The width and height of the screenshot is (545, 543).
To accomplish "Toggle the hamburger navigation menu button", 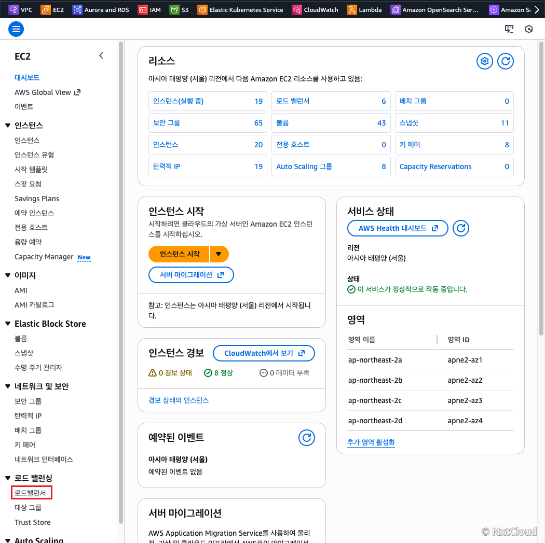I will coord(16,29).
